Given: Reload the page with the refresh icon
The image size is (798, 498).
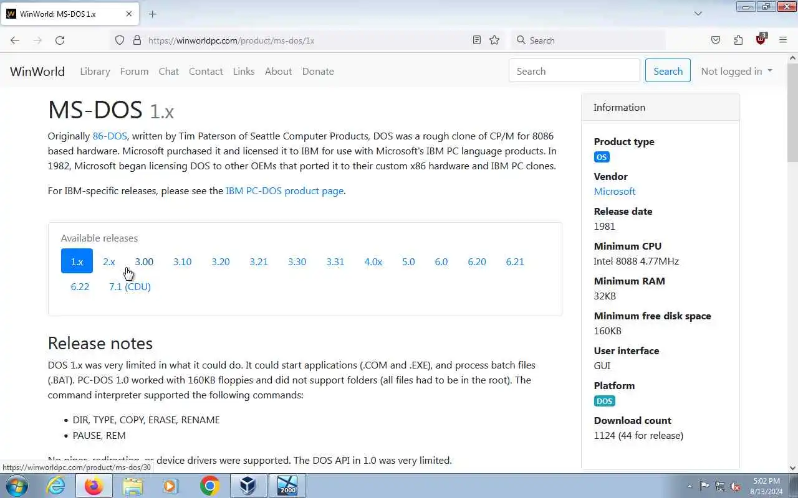Looking at the screenshot, I should (60, 40).
